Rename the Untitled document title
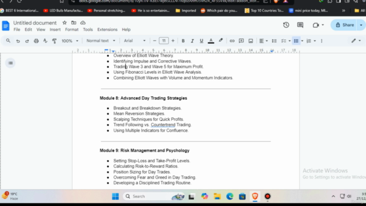The image size is (366, 206). pyautogui.click(x=35, y=23)
